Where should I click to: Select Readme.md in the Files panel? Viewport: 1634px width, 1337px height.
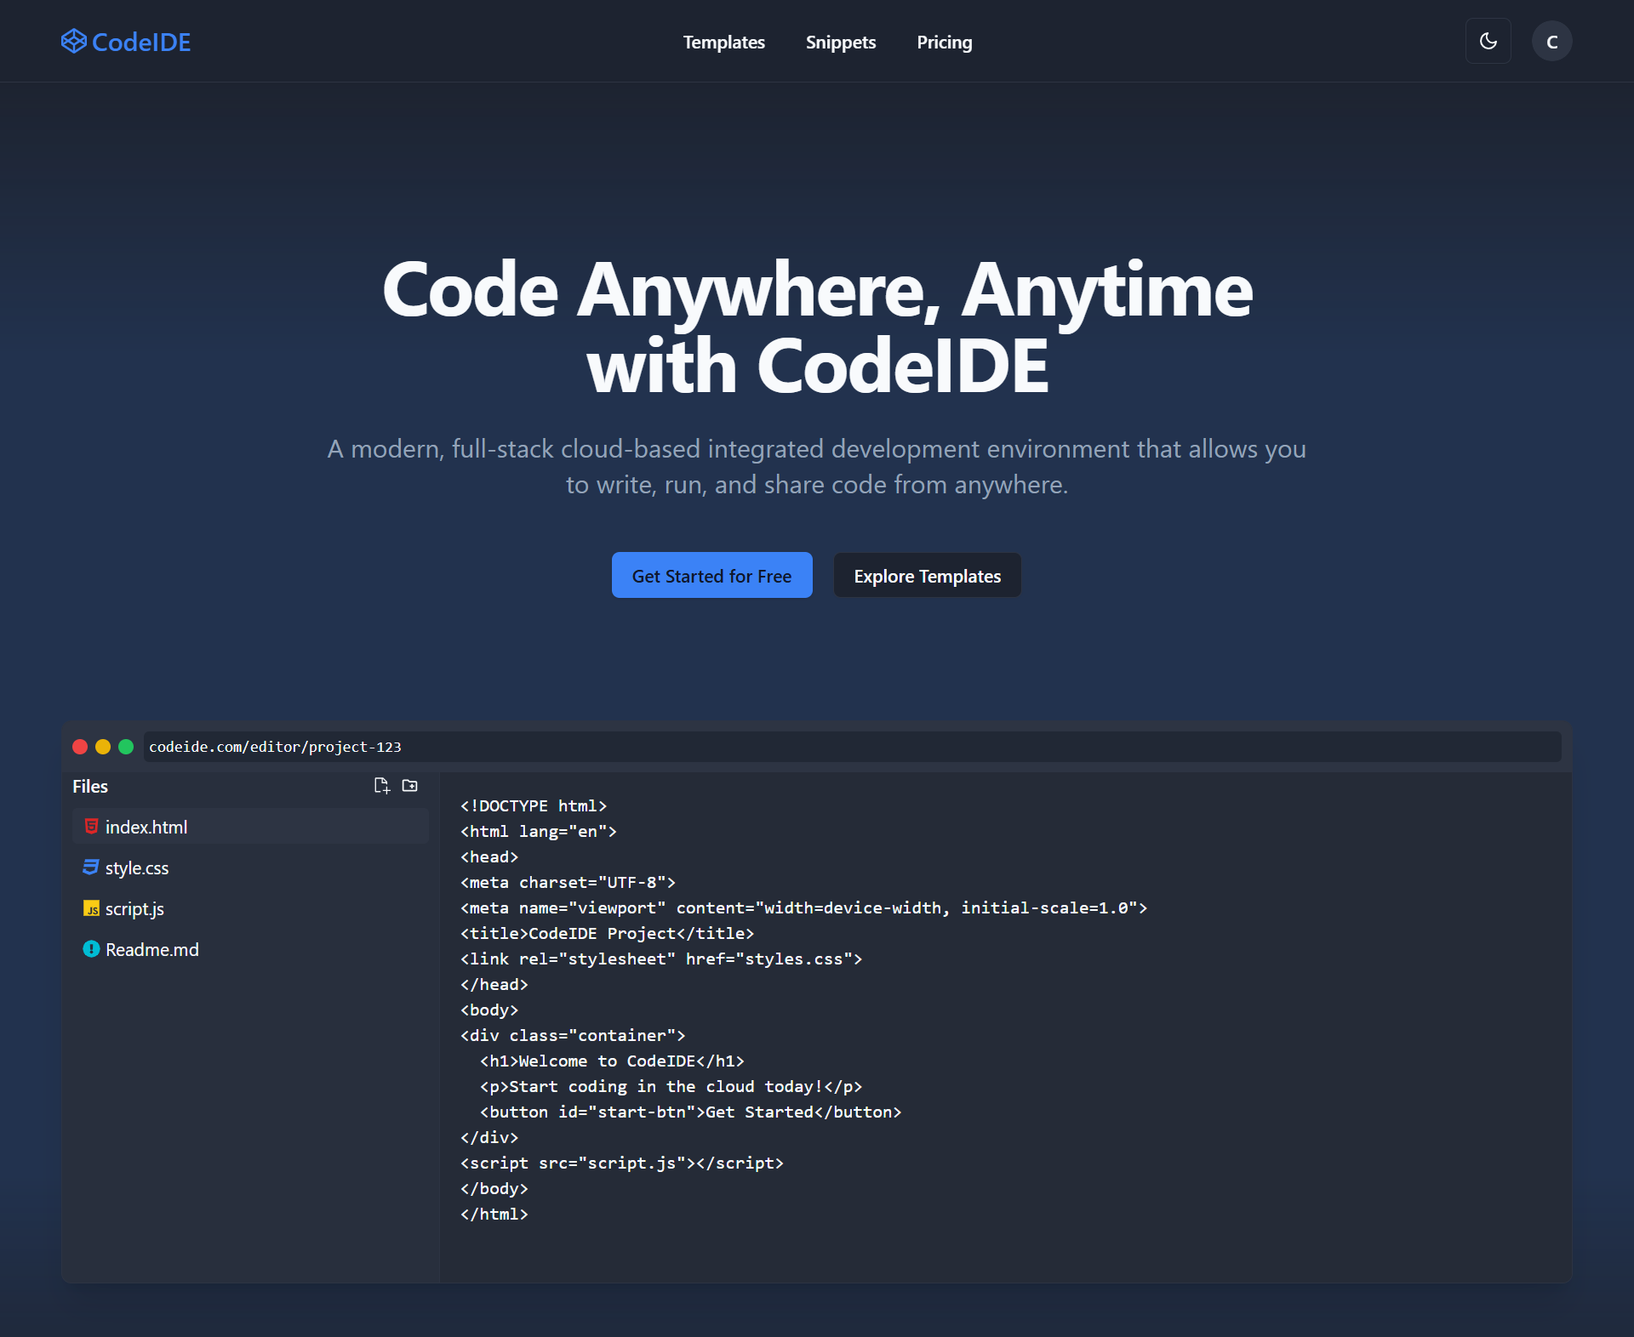point(151,949)
